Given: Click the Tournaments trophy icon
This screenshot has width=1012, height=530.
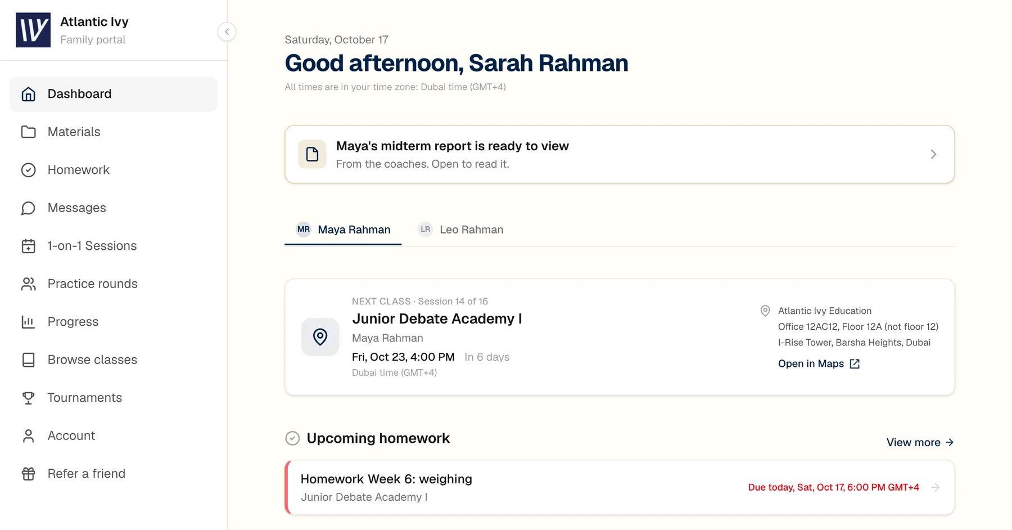Looking at the screenshot, I should click(x=28, y=398).
